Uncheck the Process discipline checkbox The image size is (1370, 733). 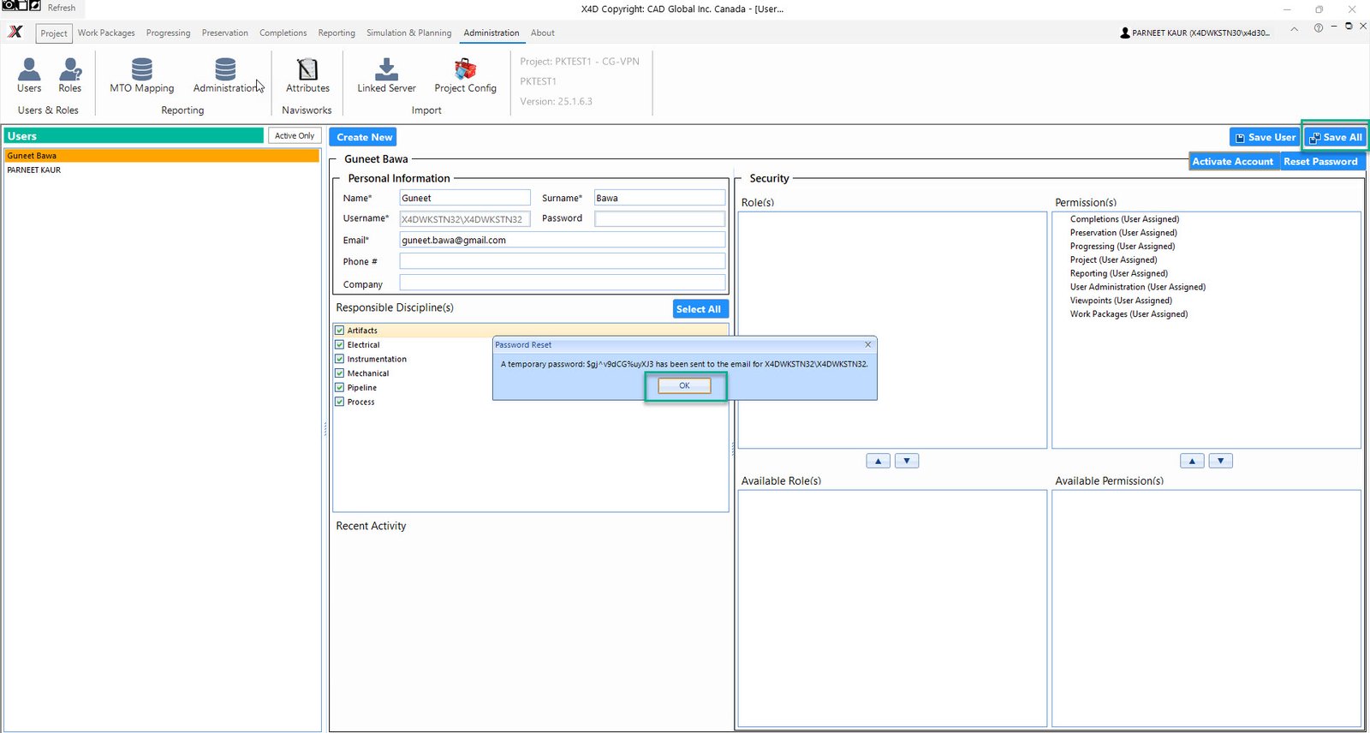[x=340, y=402]
